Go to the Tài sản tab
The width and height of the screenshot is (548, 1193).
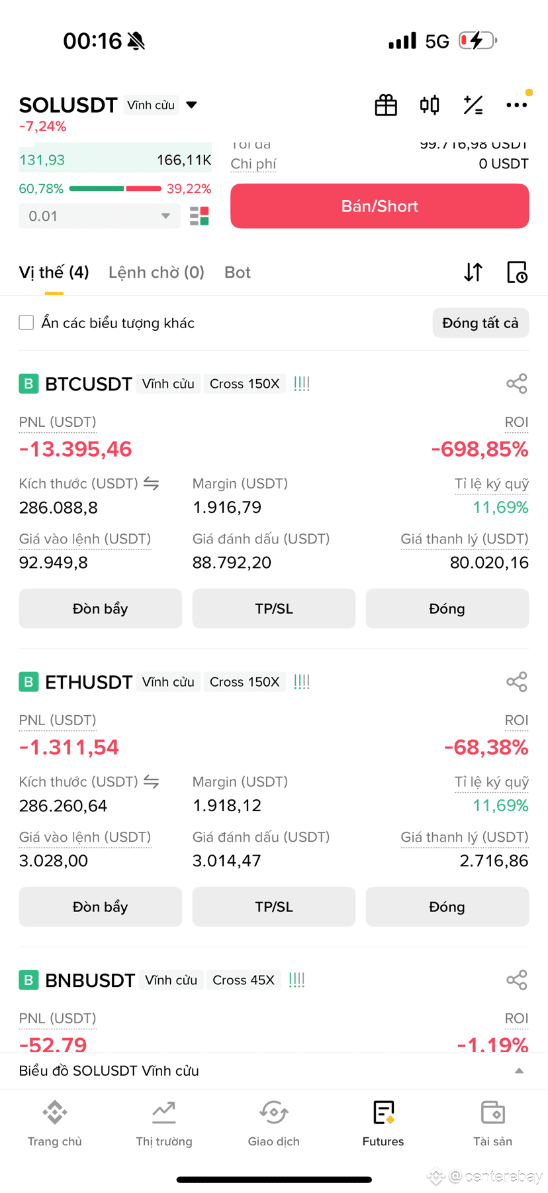(x=492, y=1123)
